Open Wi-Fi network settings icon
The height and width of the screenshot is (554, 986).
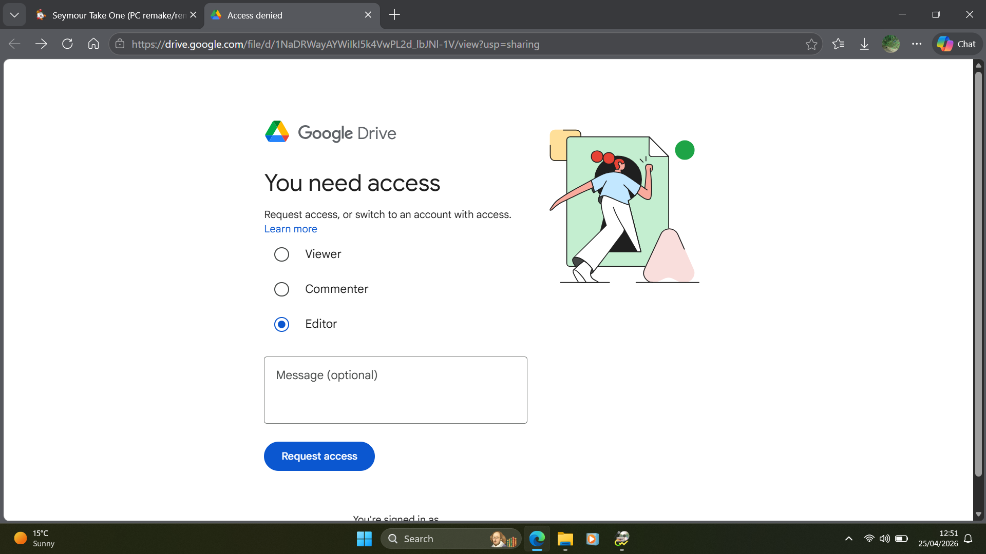(869, 539)
